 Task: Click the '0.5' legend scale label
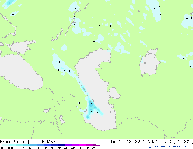point(11,148)
